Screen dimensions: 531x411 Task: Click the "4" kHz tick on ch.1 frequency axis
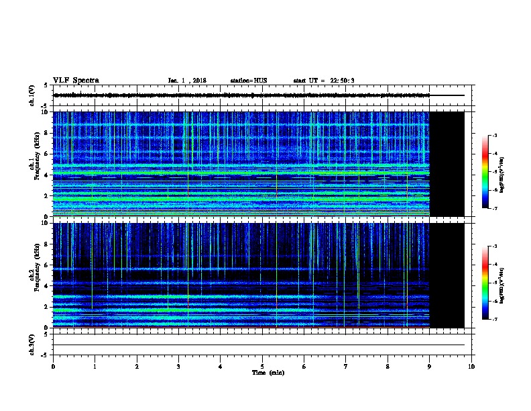(x=46, y=175)
